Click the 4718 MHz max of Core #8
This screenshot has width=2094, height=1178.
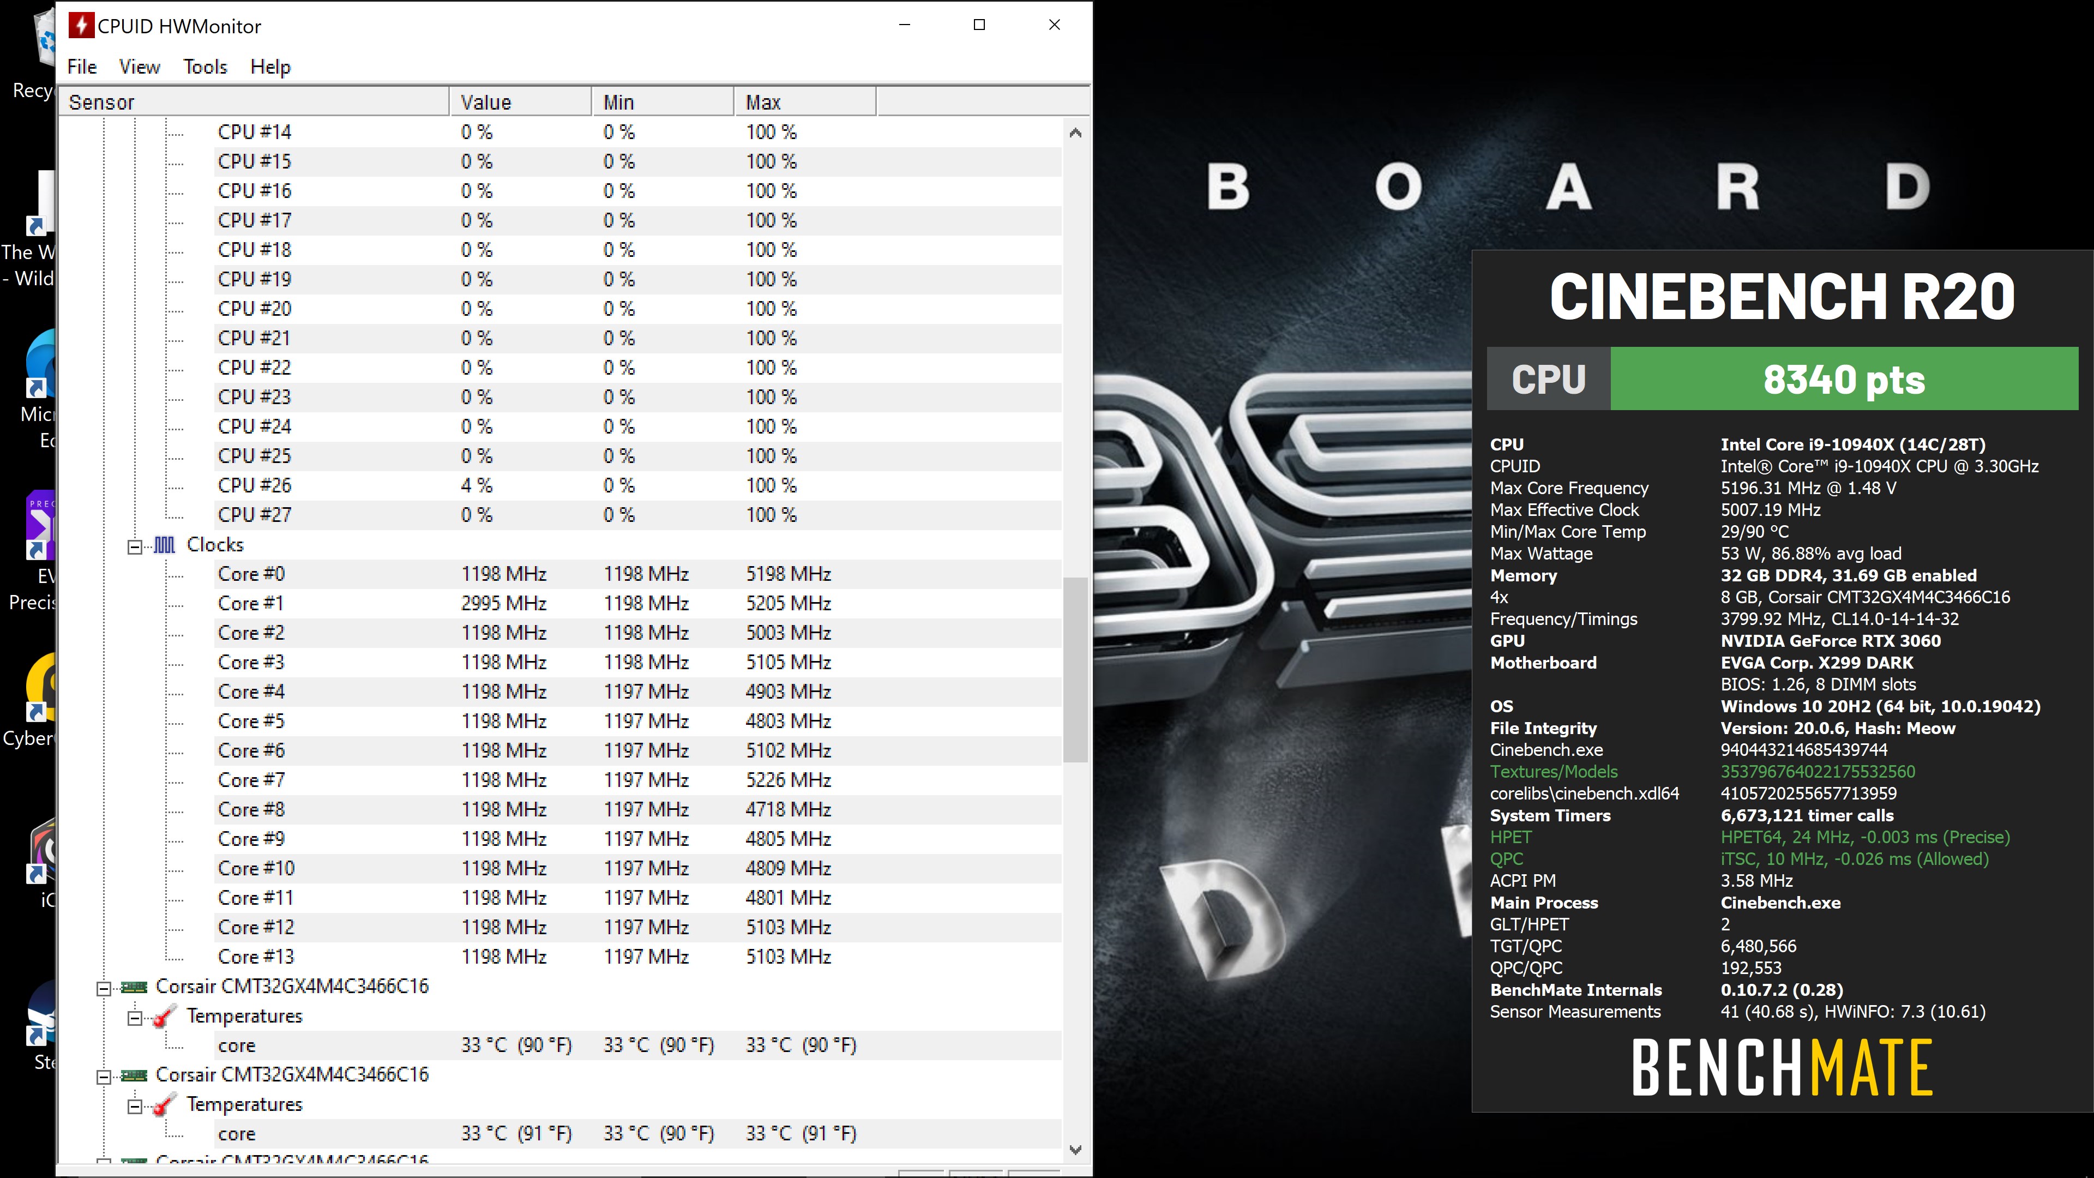click(789, 810)
